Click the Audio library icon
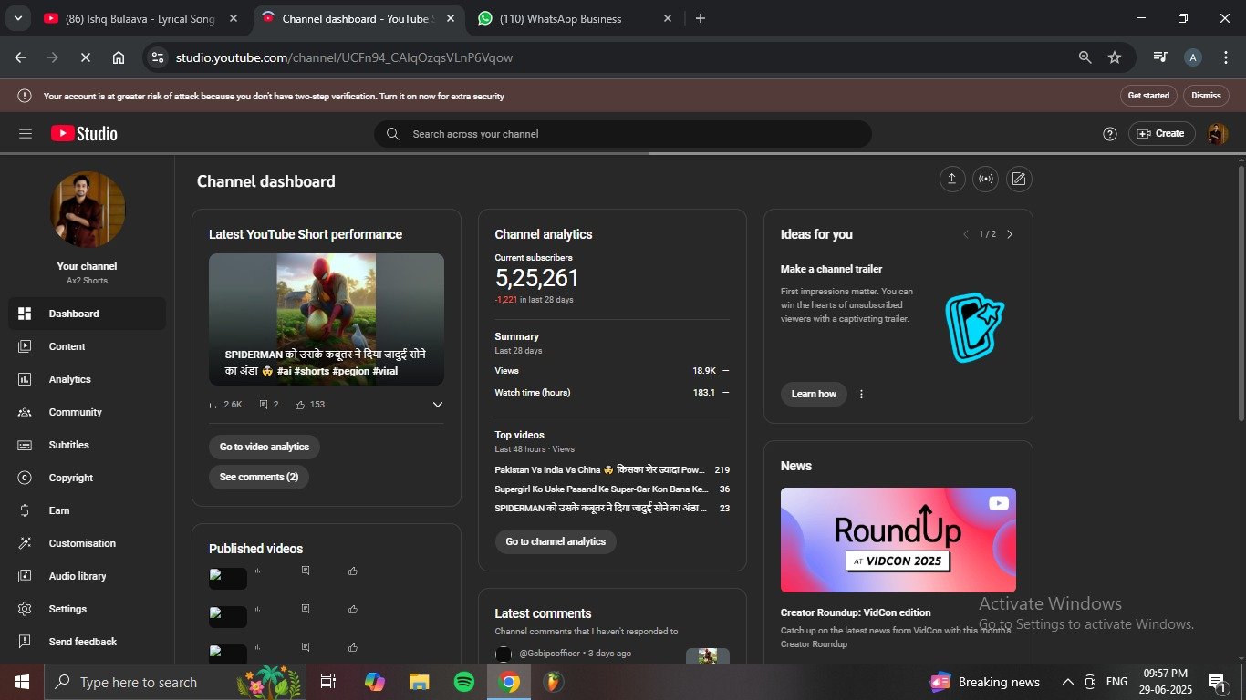The width and height of the screenshot is (1246, 700). 26,576
